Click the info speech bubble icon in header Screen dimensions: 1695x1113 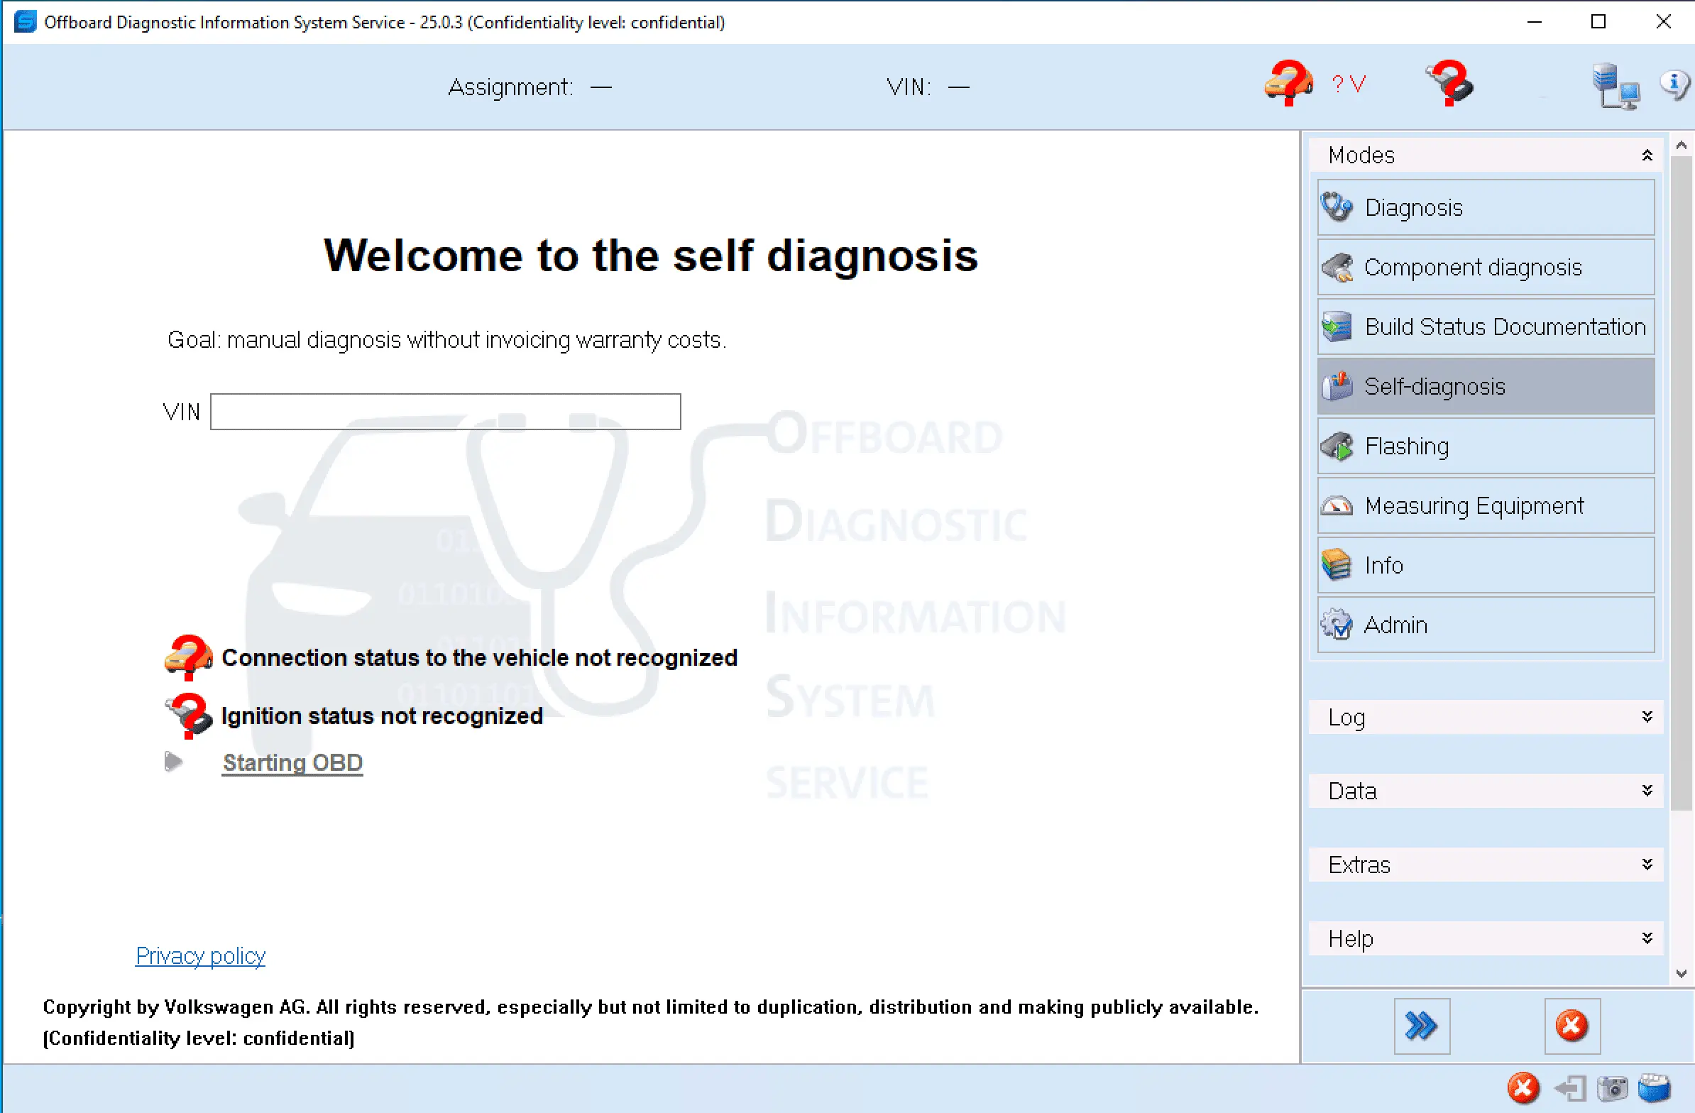pos(1674,84)
